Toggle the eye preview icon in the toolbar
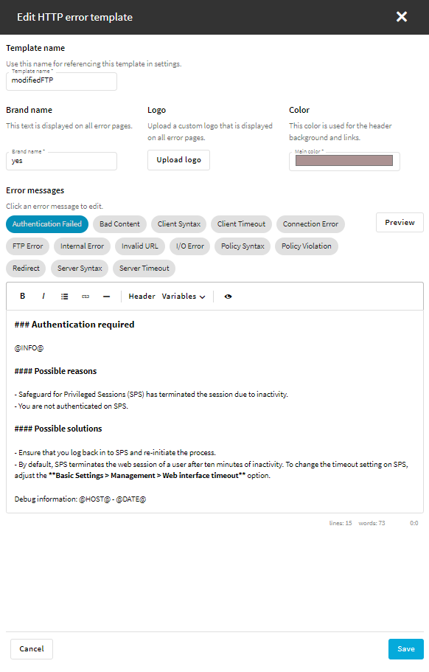 (x=229, y=296)
